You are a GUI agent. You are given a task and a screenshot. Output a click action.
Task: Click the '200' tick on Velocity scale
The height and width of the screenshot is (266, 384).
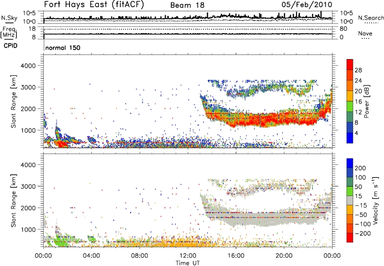coord(360,168)
